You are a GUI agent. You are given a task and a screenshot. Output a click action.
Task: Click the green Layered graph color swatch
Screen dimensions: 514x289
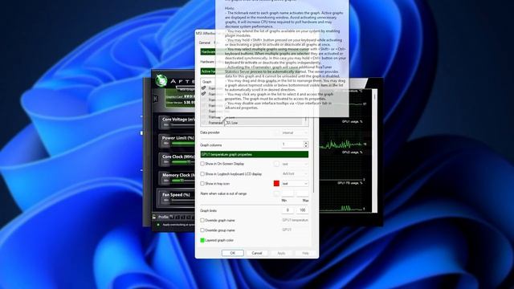[202, 240]
